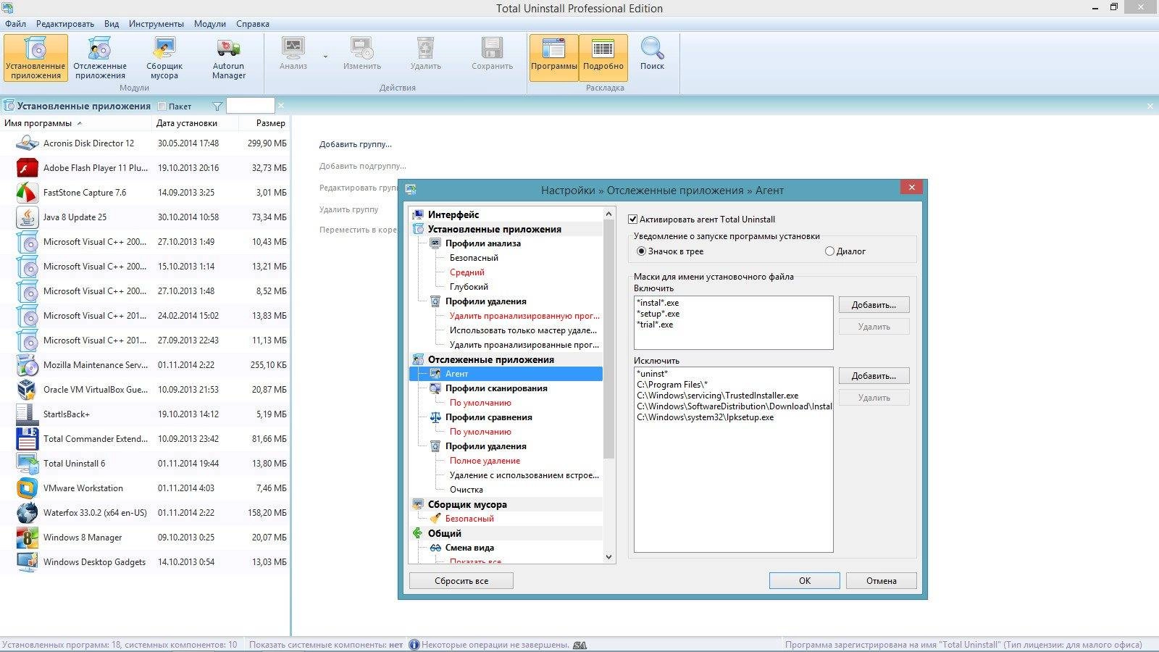Select Windows Desktop Gadgets icon
The height and width of the screenshot is (652, 1159).
pos(28,562)
